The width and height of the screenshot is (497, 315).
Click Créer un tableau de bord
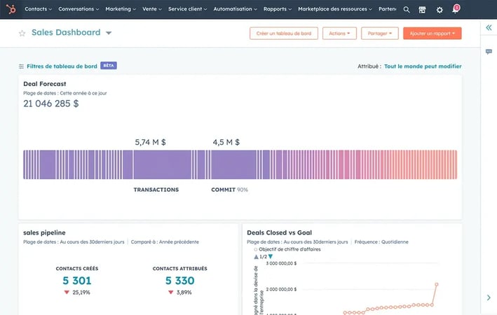coord(284,33)
